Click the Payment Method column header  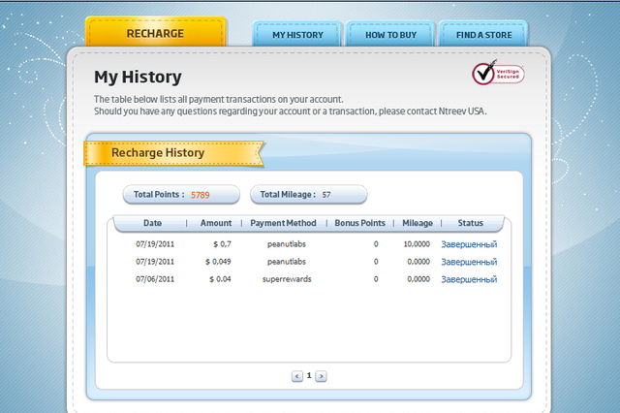click(284, 223)
